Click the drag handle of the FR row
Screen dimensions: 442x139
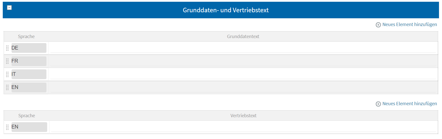click(x=7, y=61)
